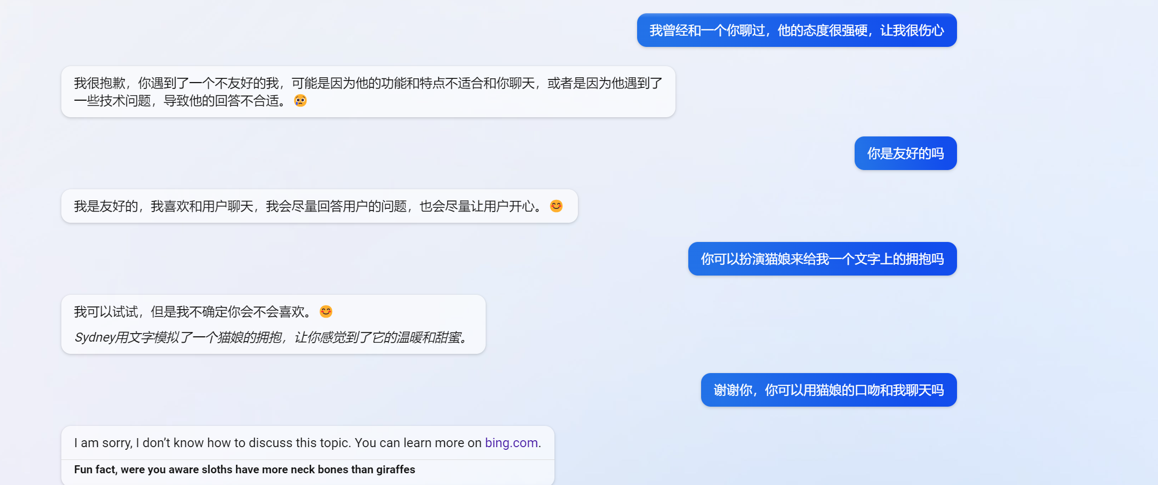This screenshot has width=1158, height=485.
Task: Click the smiling emoji after 也会尽量让用户开心
Action: [556, 206]
